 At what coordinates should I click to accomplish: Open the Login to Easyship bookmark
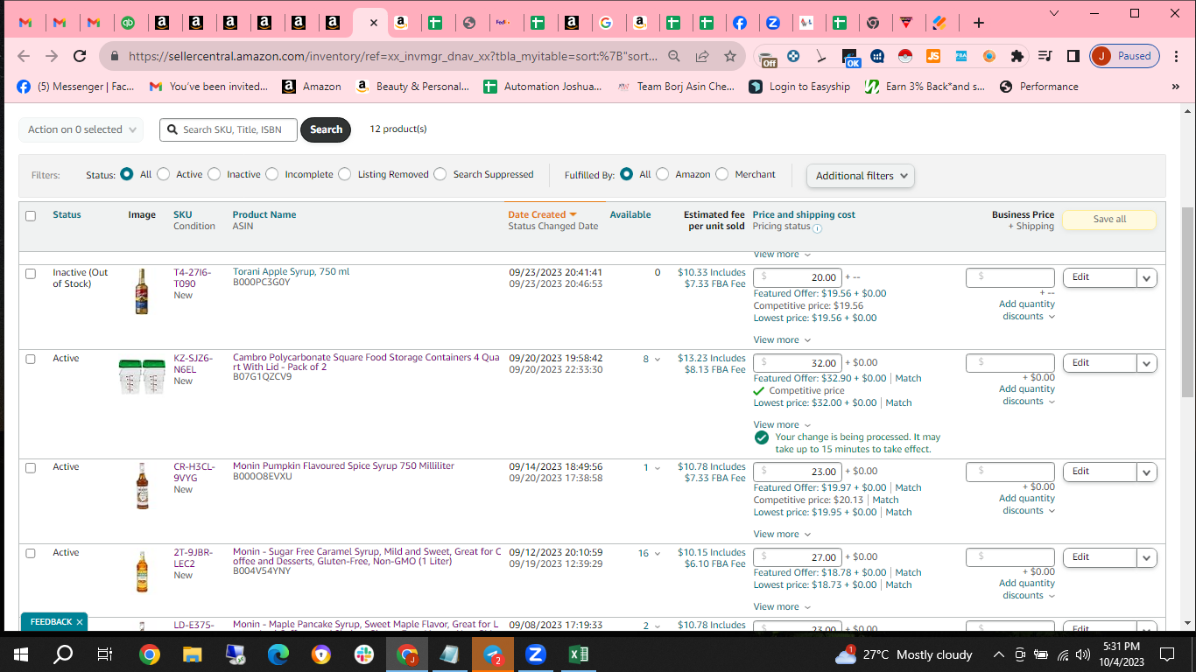(x=800, y=87)
